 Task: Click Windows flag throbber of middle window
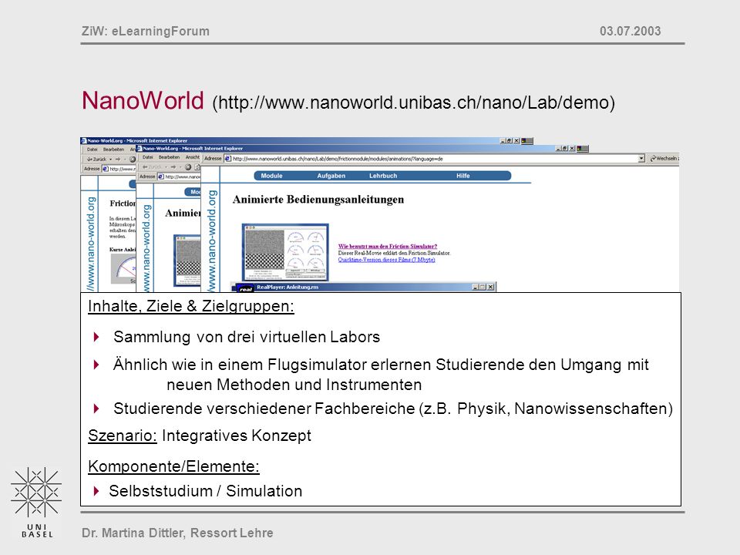[x=583, y=148]
